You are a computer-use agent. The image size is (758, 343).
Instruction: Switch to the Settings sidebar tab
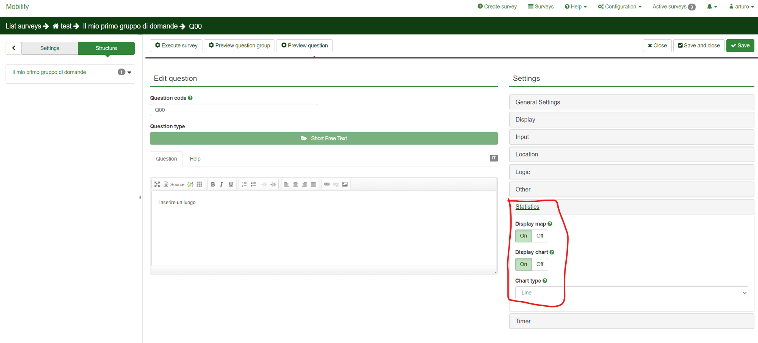50,48
